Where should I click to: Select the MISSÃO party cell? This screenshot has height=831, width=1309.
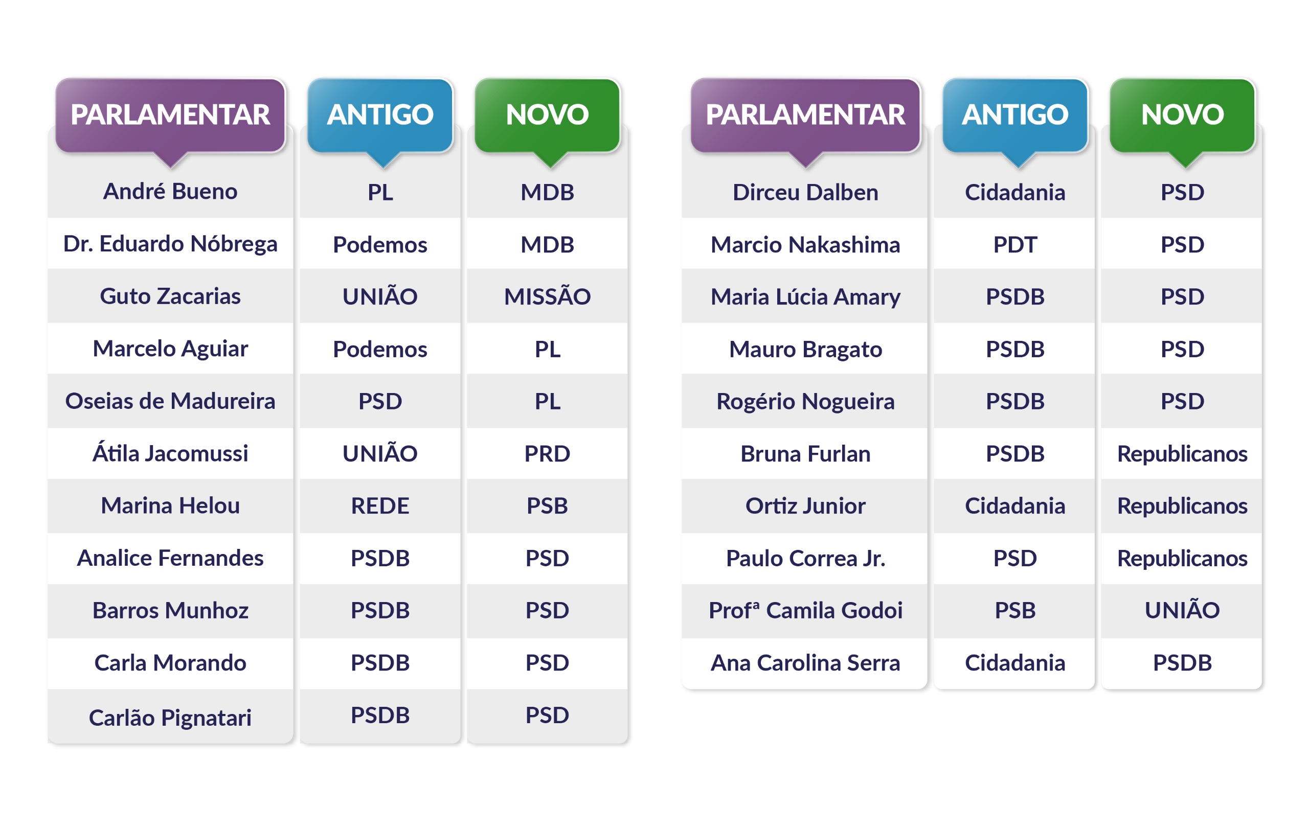point(547,297)
